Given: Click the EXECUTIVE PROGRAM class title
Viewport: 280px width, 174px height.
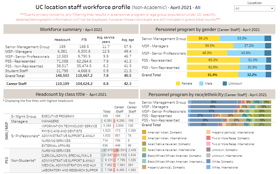Looking at the screenshot, I should click(x=58, y=116).
